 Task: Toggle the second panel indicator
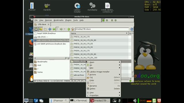[x=107, y=20]
